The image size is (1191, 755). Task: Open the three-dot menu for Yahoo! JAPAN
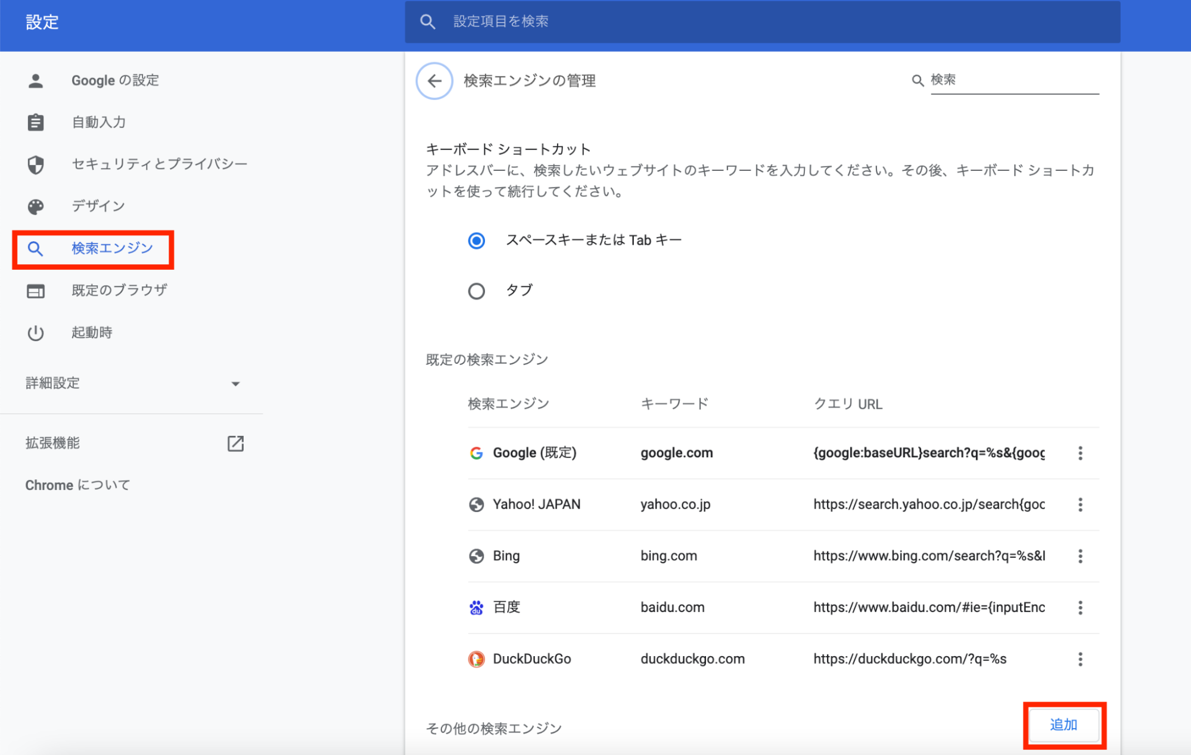(1080, 504)
